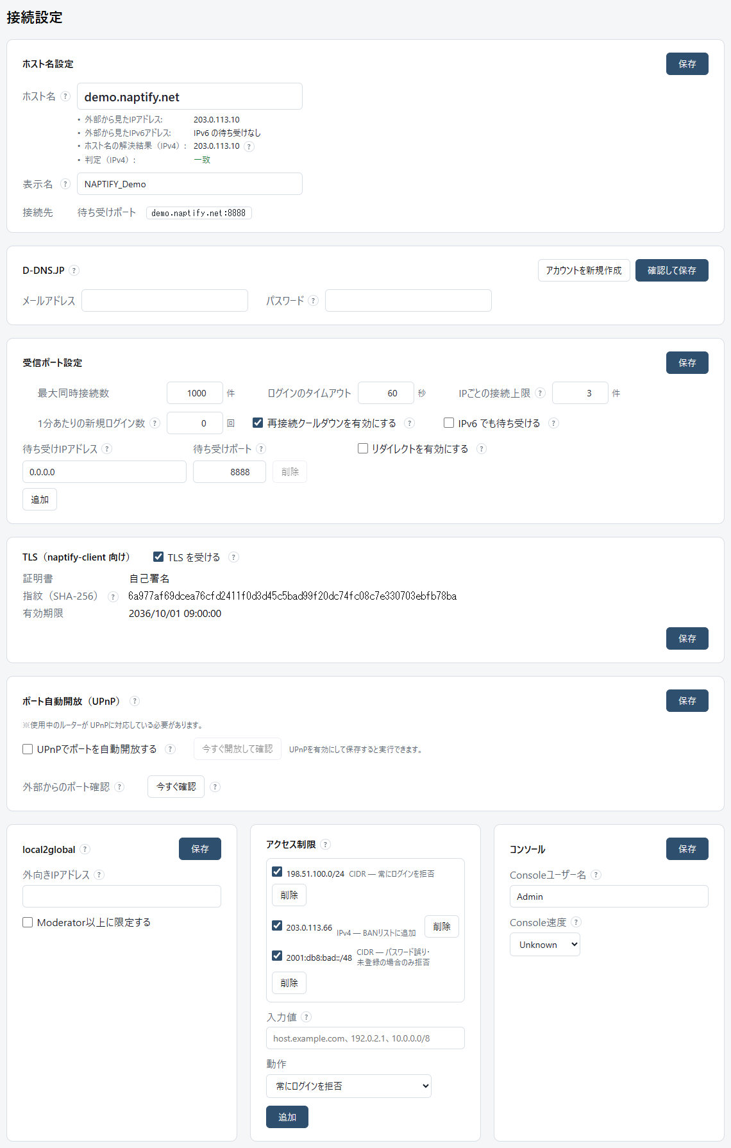Delete the 198.51.100.0/24 access rule
731x1148 pixels.
[289, 895]
